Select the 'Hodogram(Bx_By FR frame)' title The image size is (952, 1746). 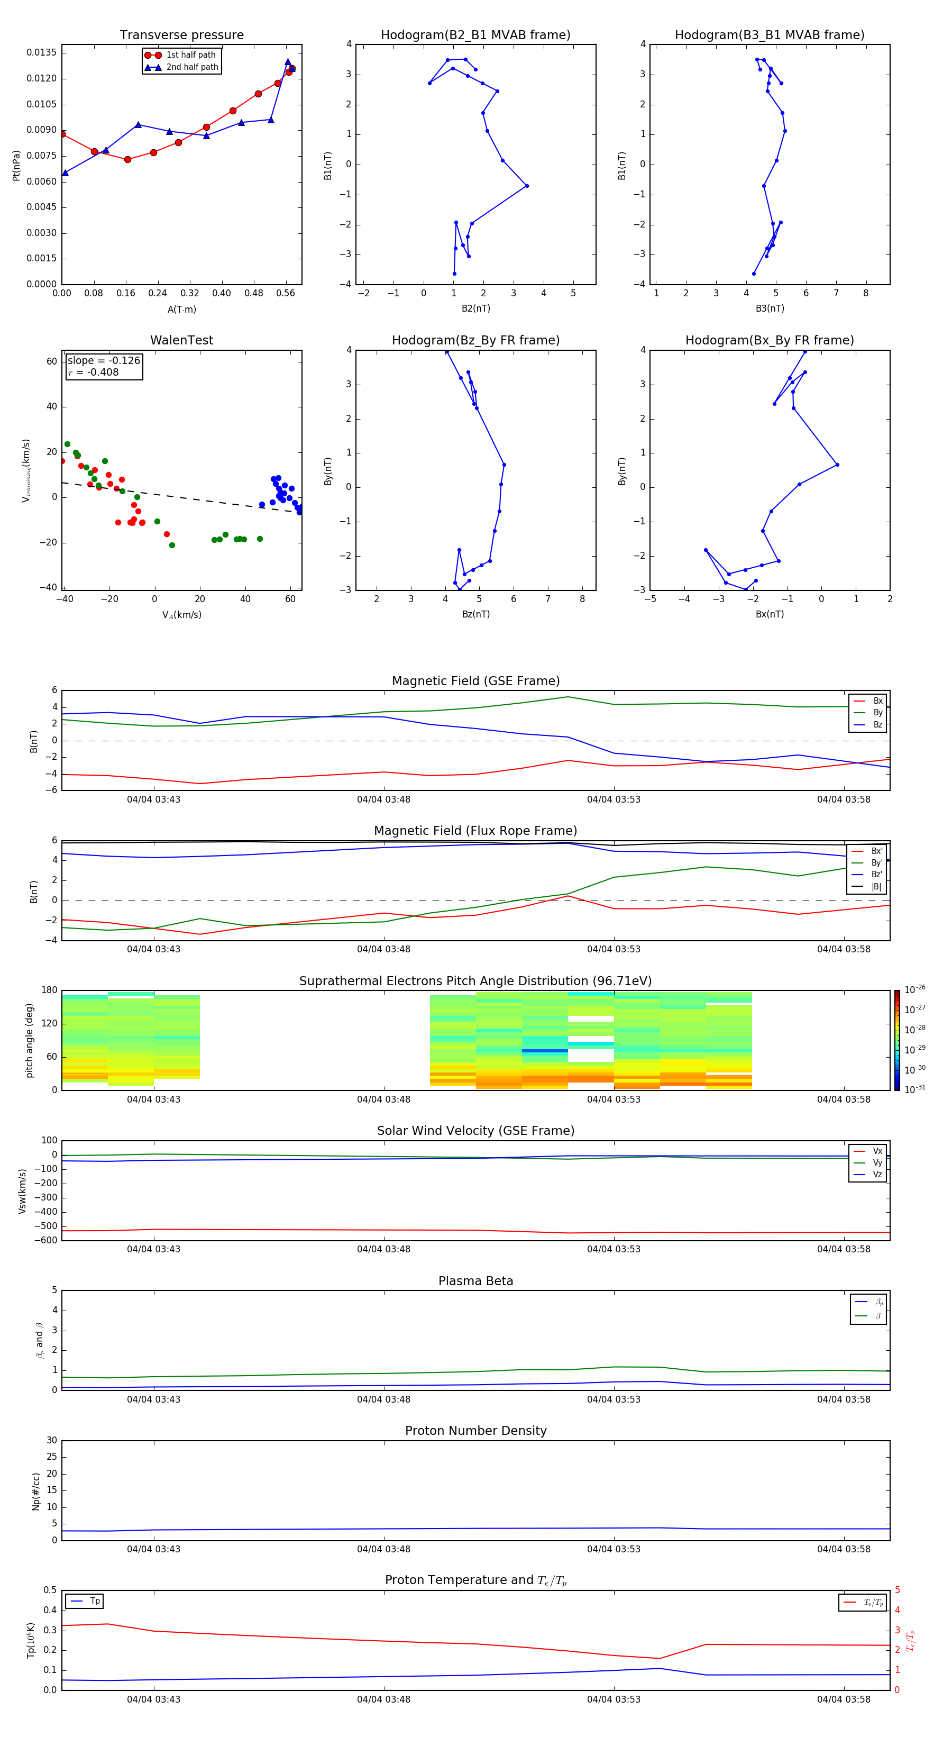(x=770, y=340)
